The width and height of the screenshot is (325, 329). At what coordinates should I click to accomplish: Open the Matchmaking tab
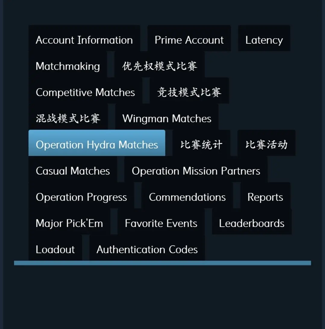pyautogui.click(x=68, y=64)
